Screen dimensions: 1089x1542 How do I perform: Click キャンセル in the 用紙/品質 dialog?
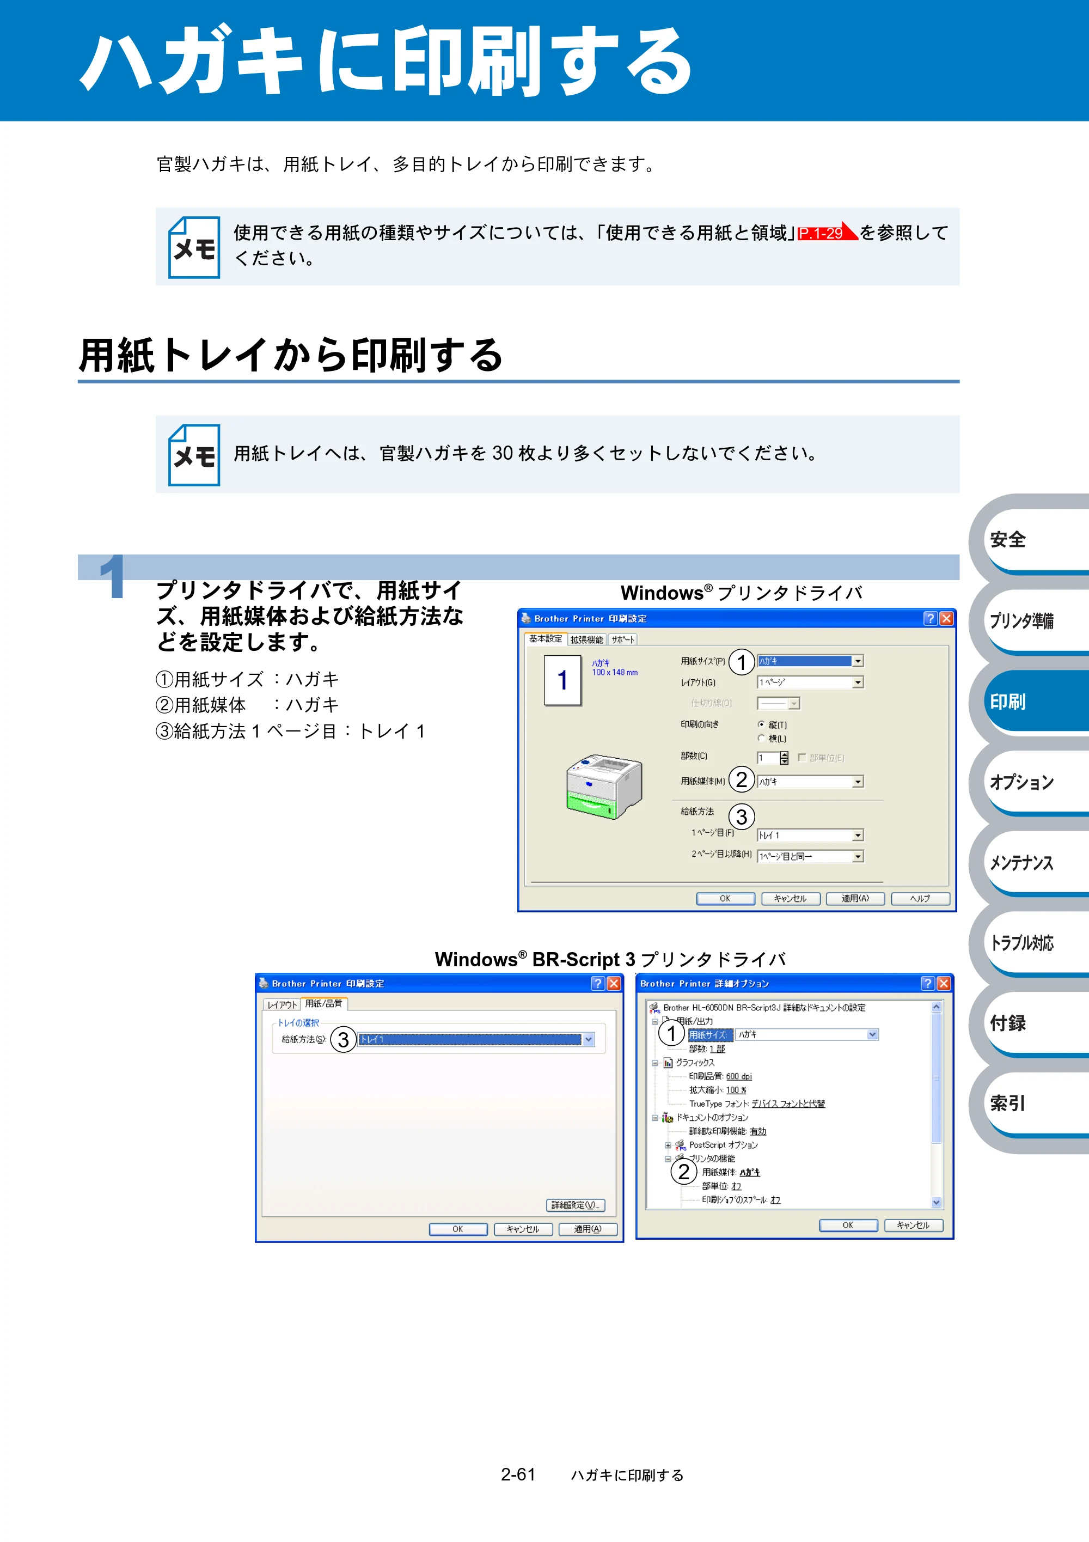(x=523, y=1229)
